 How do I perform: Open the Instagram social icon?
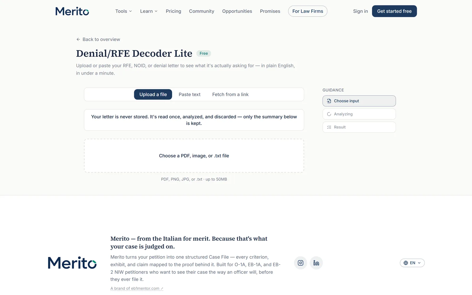(300, 263)
